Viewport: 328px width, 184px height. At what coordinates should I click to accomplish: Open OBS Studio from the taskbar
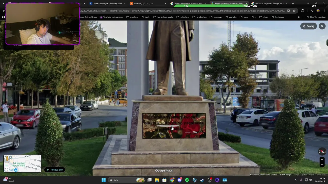(210, 180)
